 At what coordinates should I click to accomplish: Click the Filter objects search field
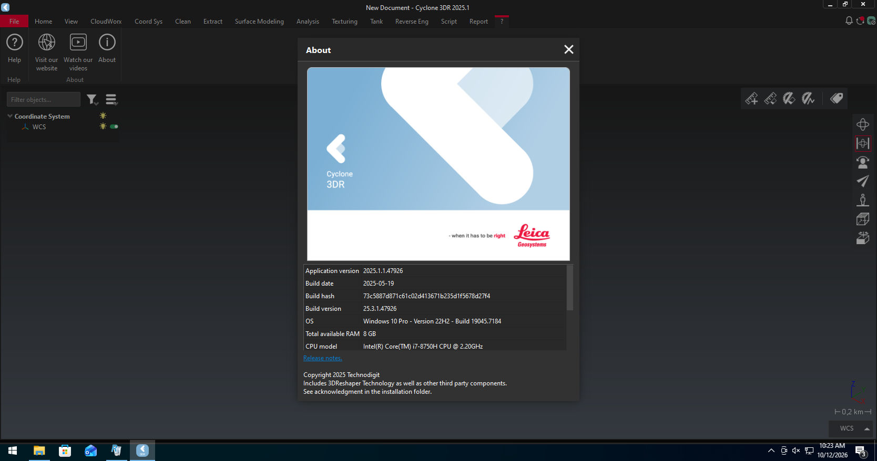(x=44, y=99)
